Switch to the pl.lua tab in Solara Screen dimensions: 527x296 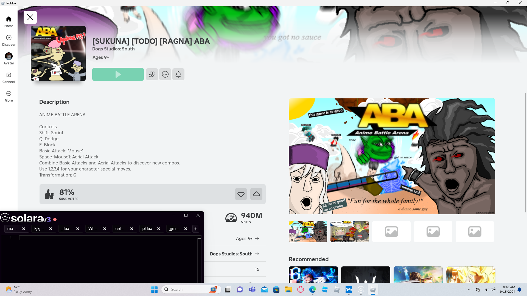point(147,229)
